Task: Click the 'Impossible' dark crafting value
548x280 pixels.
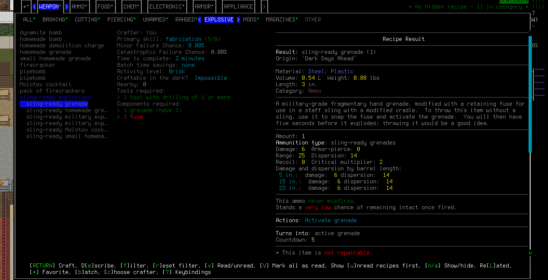Action: [211, 78]
